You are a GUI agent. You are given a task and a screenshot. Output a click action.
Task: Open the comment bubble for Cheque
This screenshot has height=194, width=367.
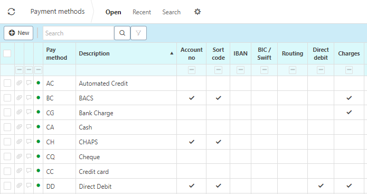coord(29,156)
